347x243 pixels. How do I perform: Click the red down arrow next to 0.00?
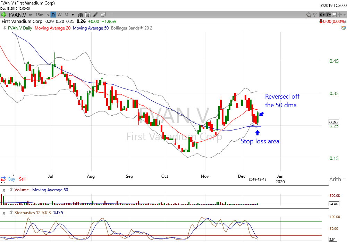(x=321, y=22)
